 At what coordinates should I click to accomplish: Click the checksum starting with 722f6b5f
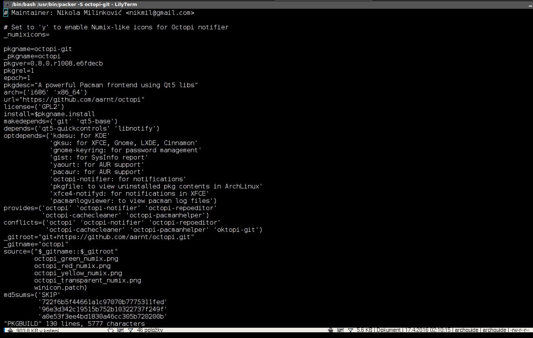coord(103,302)
